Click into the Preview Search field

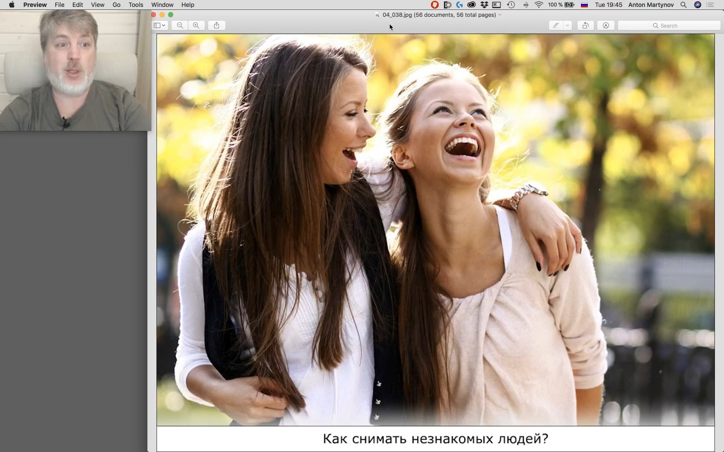(x=669, y=25)
